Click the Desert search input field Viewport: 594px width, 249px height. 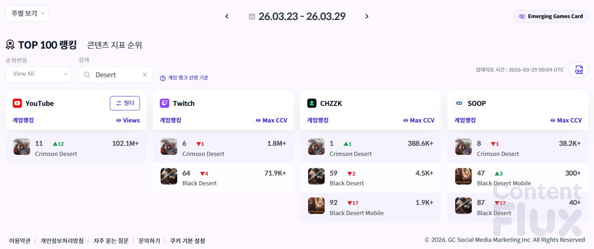[116, 75]
